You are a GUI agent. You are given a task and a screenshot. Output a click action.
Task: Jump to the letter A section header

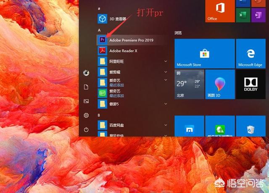99,30
